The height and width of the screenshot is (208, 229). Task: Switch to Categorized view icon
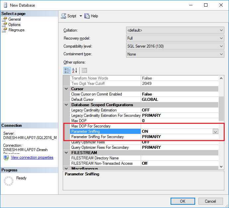click(67, 71)
